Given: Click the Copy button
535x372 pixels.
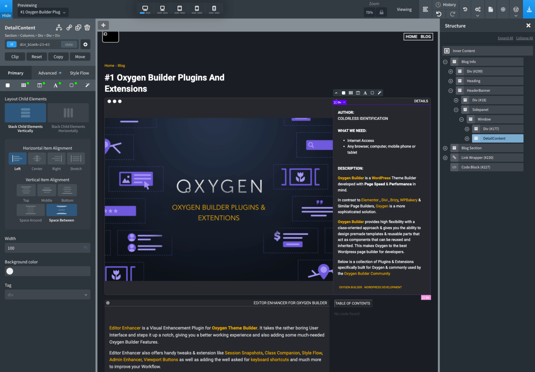Looking at the screenshot, I should [58, 56].
